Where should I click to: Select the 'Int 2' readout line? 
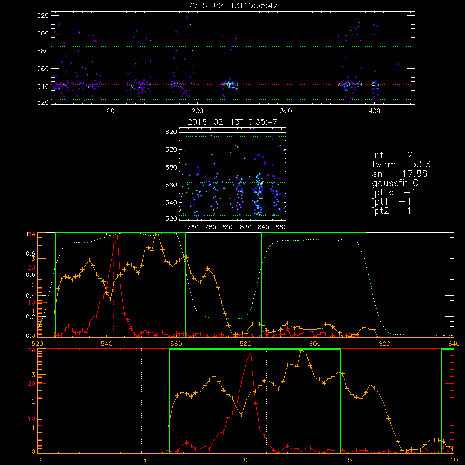(392, 155)
